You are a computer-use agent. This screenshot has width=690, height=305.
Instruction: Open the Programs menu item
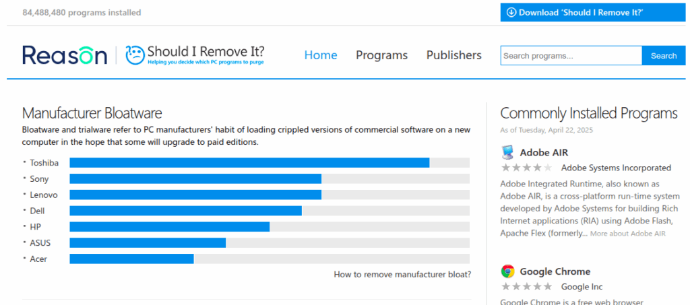click(381, 55)
